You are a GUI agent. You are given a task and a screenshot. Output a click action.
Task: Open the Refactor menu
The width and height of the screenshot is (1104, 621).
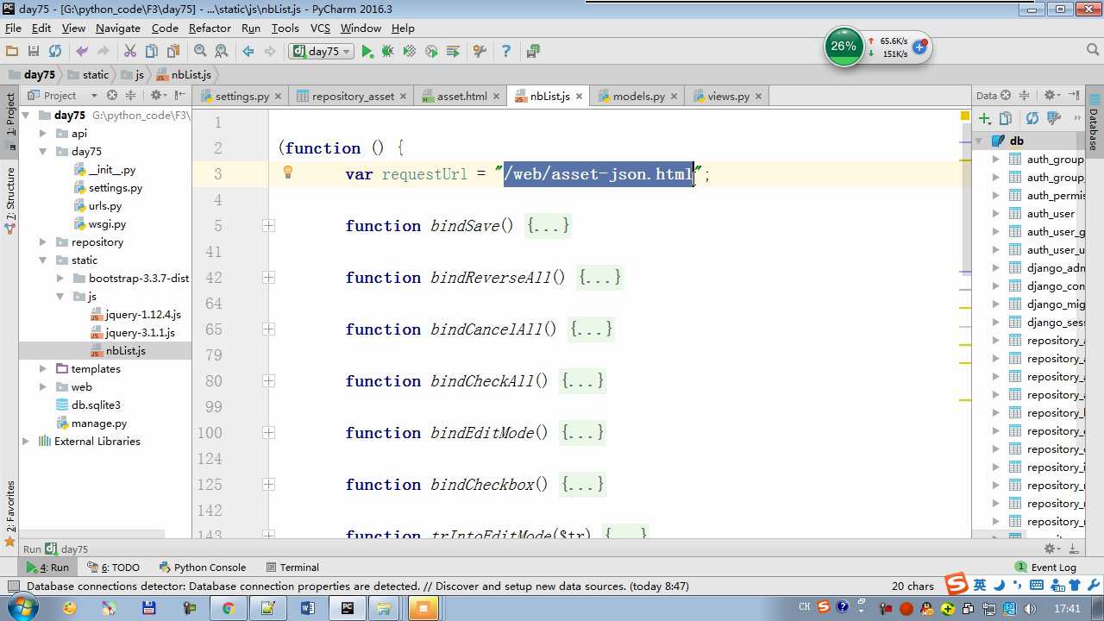point(210,28)
